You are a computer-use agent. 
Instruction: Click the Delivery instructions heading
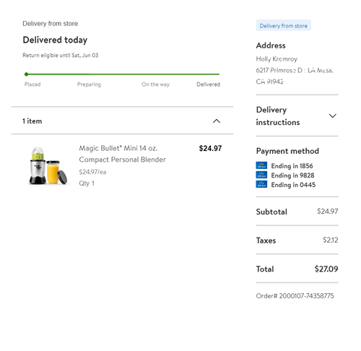[x=278, y=116]
